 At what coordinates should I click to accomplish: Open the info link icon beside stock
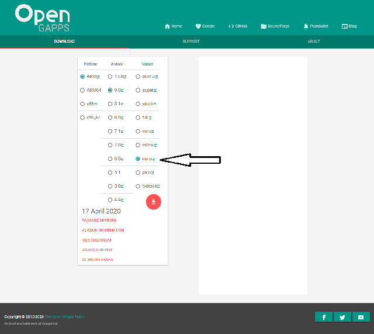[155, 104]
